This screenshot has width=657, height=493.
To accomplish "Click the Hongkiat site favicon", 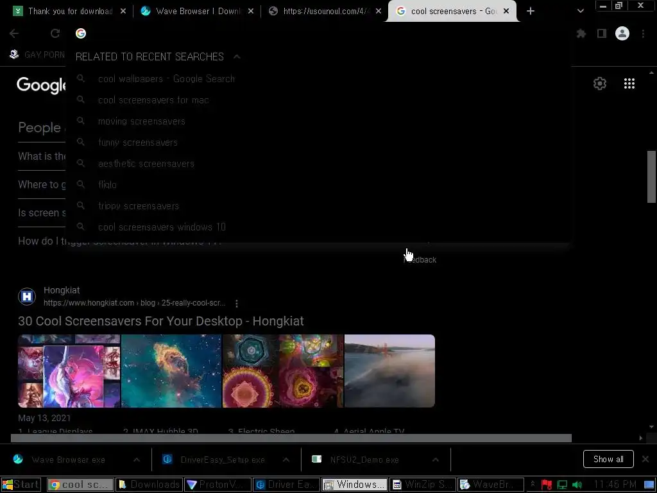I will tap(27, 297).
